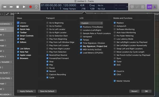159x97 pixels.
Task: Enable the Pause transport checkbox
Action: (47, 68)
